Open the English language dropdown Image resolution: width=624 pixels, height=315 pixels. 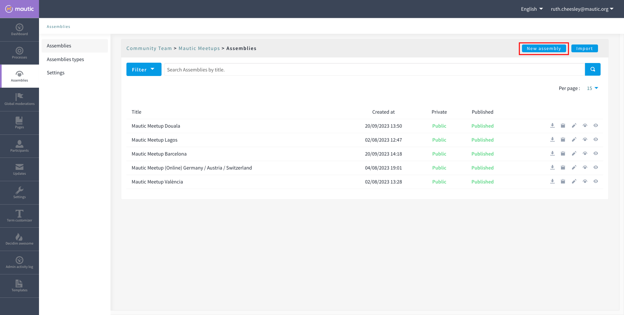click(532, 9)
